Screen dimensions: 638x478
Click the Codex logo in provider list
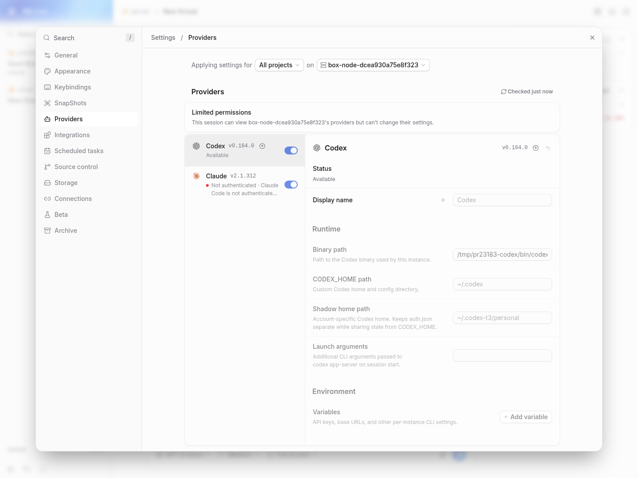click(x=196, y=146)
